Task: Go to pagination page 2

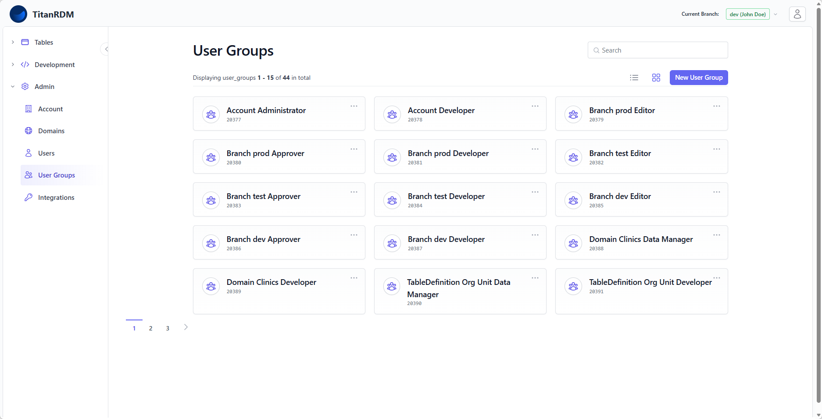Action: pos(151,328)
